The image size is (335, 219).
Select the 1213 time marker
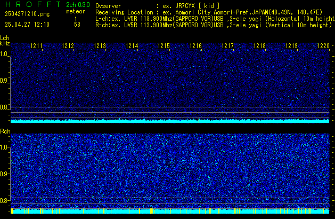pyautogui.click(x=100, y=46)
